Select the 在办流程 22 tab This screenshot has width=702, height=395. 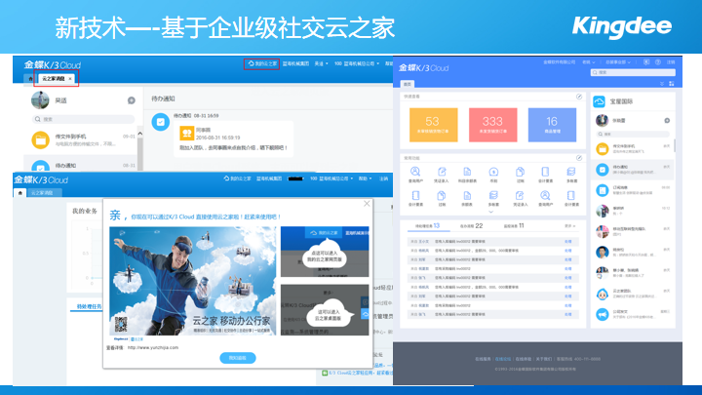(x=471, y=225)
